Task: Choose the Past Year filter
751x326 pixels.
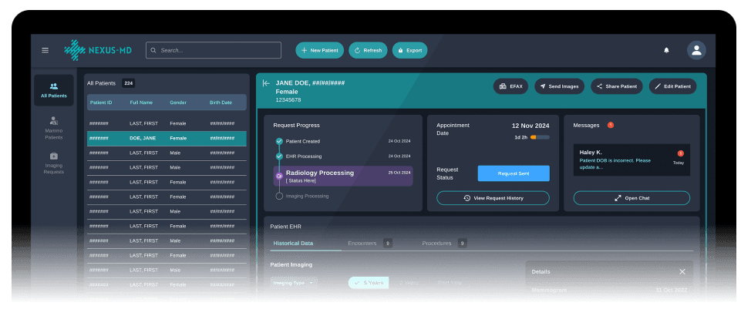Action: coord(450,283)
